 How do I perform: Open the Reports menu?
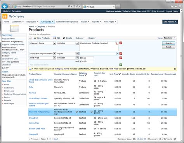tap(97, 22)
